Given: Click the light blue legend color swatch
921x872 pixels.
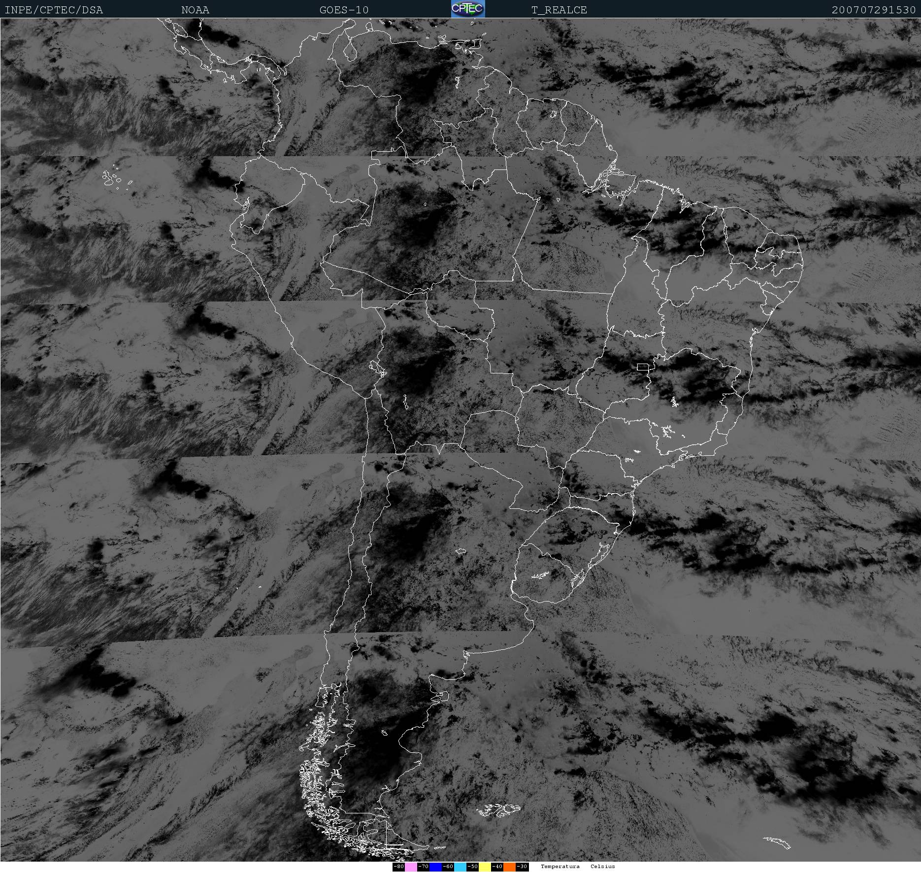Looking at the screenshot, I should 460,867.
